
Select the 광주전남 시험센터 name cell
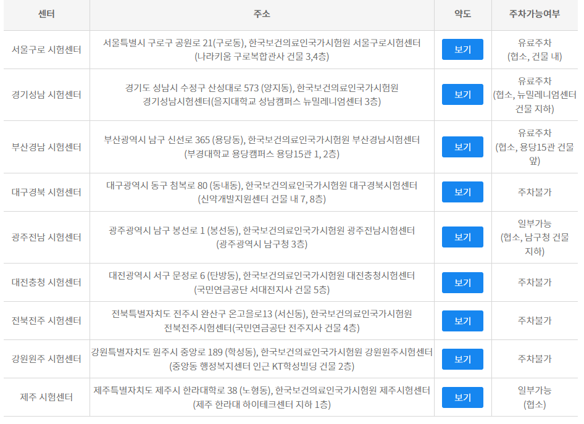[46, 237]
